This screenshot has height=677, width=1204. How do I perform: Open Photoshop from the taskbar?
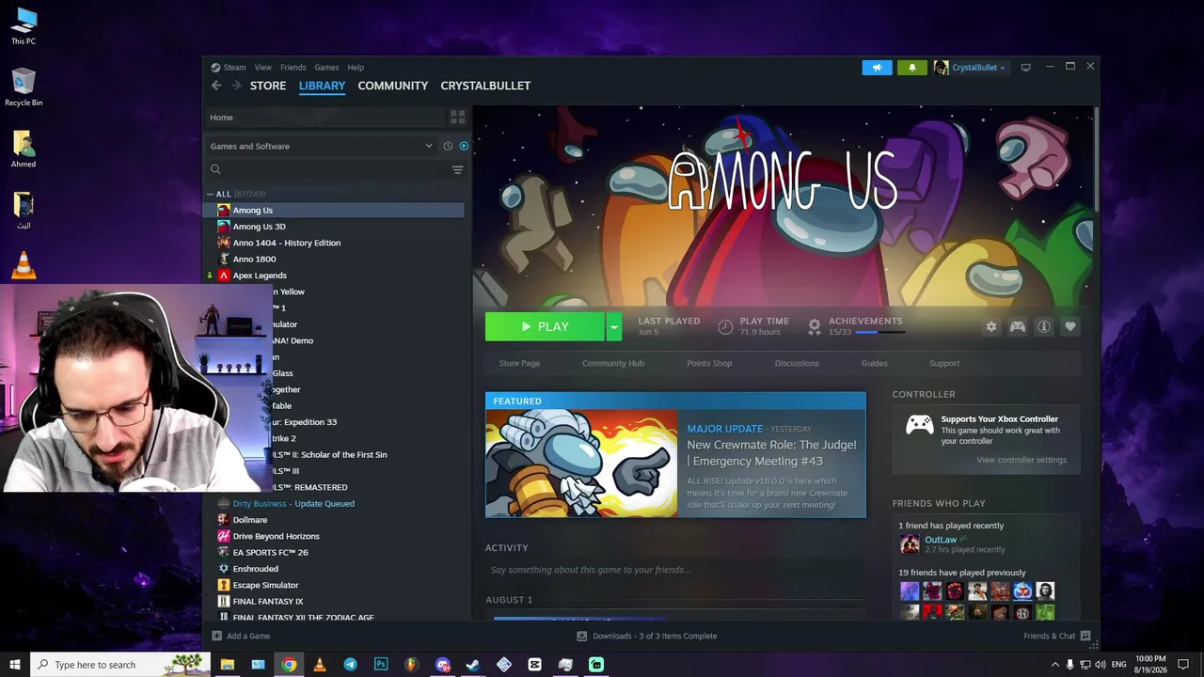coord(381,665)
